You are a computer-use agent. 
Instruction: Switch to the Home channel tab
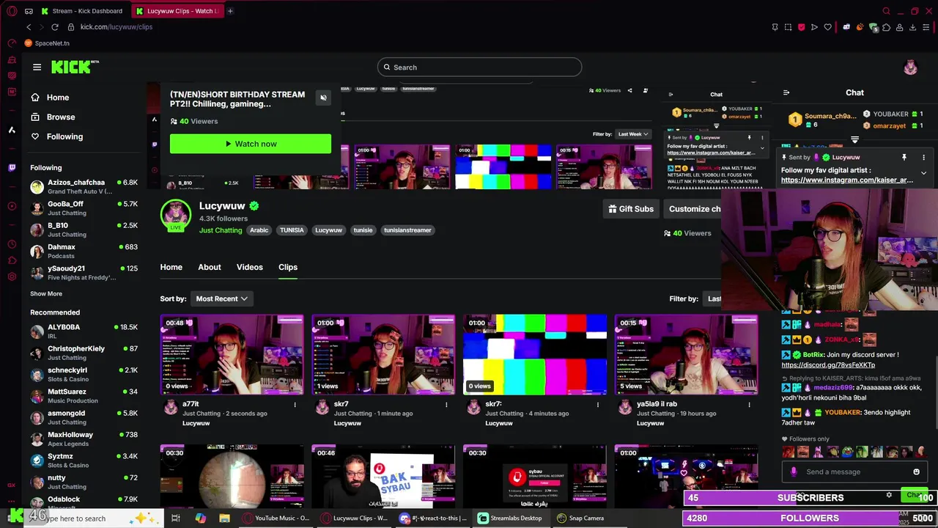(x=171, y=267)
